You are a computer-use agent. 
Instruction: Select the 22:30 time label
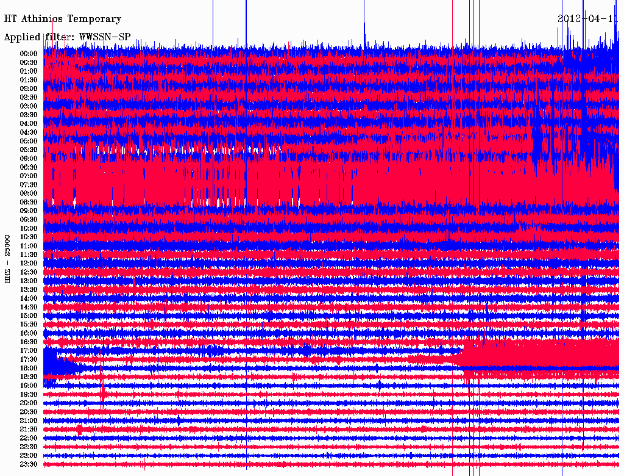29,447
